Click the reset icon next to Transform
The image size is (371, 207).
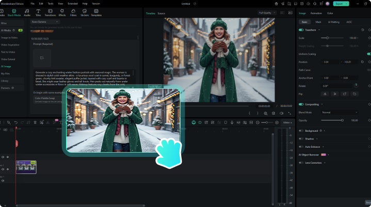pyautogui.click(x=362, y=30)
